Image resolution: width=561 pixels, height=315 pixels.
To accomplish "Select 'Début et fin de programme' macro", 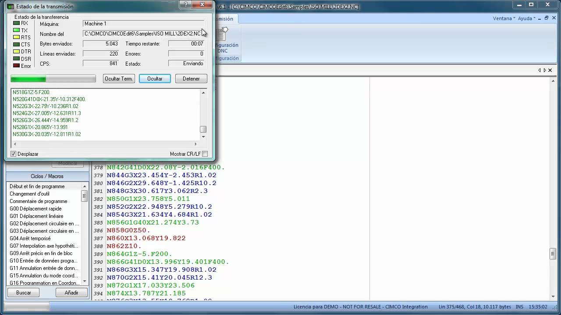I will coord(37,186).
